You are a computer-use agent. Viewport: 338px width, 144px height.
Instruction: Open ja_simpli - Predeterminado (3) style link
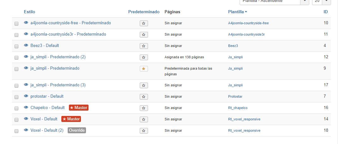coord(58,85)
